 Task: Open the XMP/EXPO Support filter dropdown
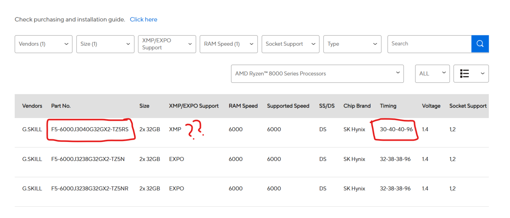point(167,44)
